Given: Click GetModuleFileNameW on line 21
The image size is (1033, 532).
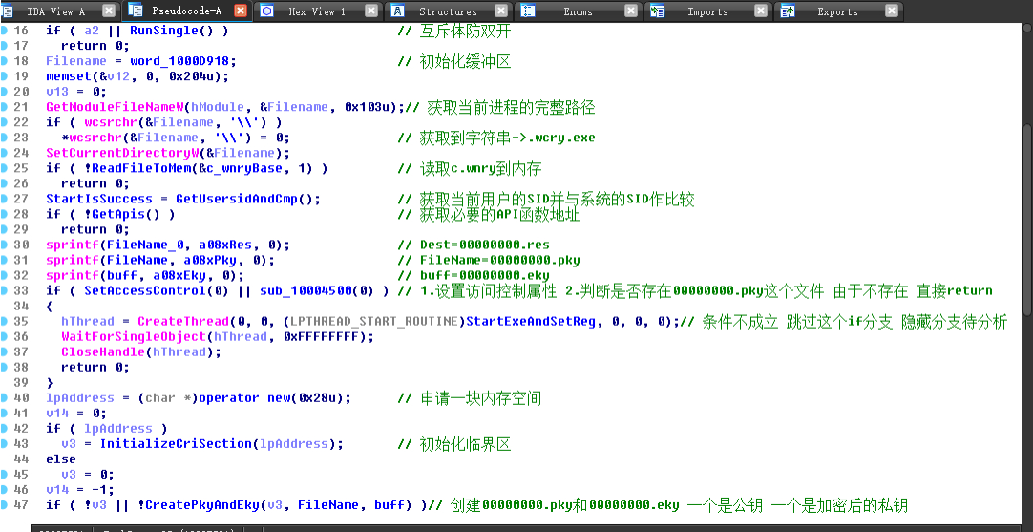Looking at the screenshot, I should pyautogui.click(x=116, y=107).
